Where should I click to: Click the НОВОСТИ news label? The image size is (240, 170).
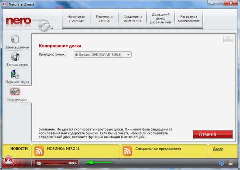click(x=19, y=148)
